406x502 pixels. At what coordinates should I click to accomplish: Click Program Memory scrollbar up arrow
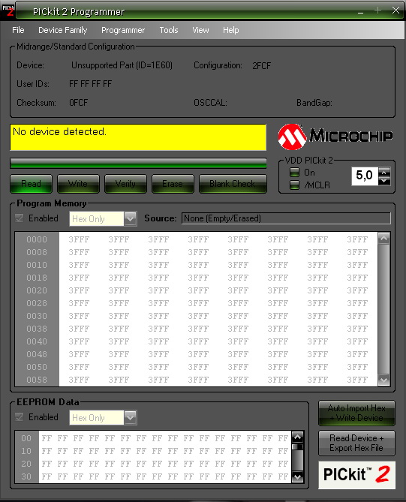click(x=384, y=238)
